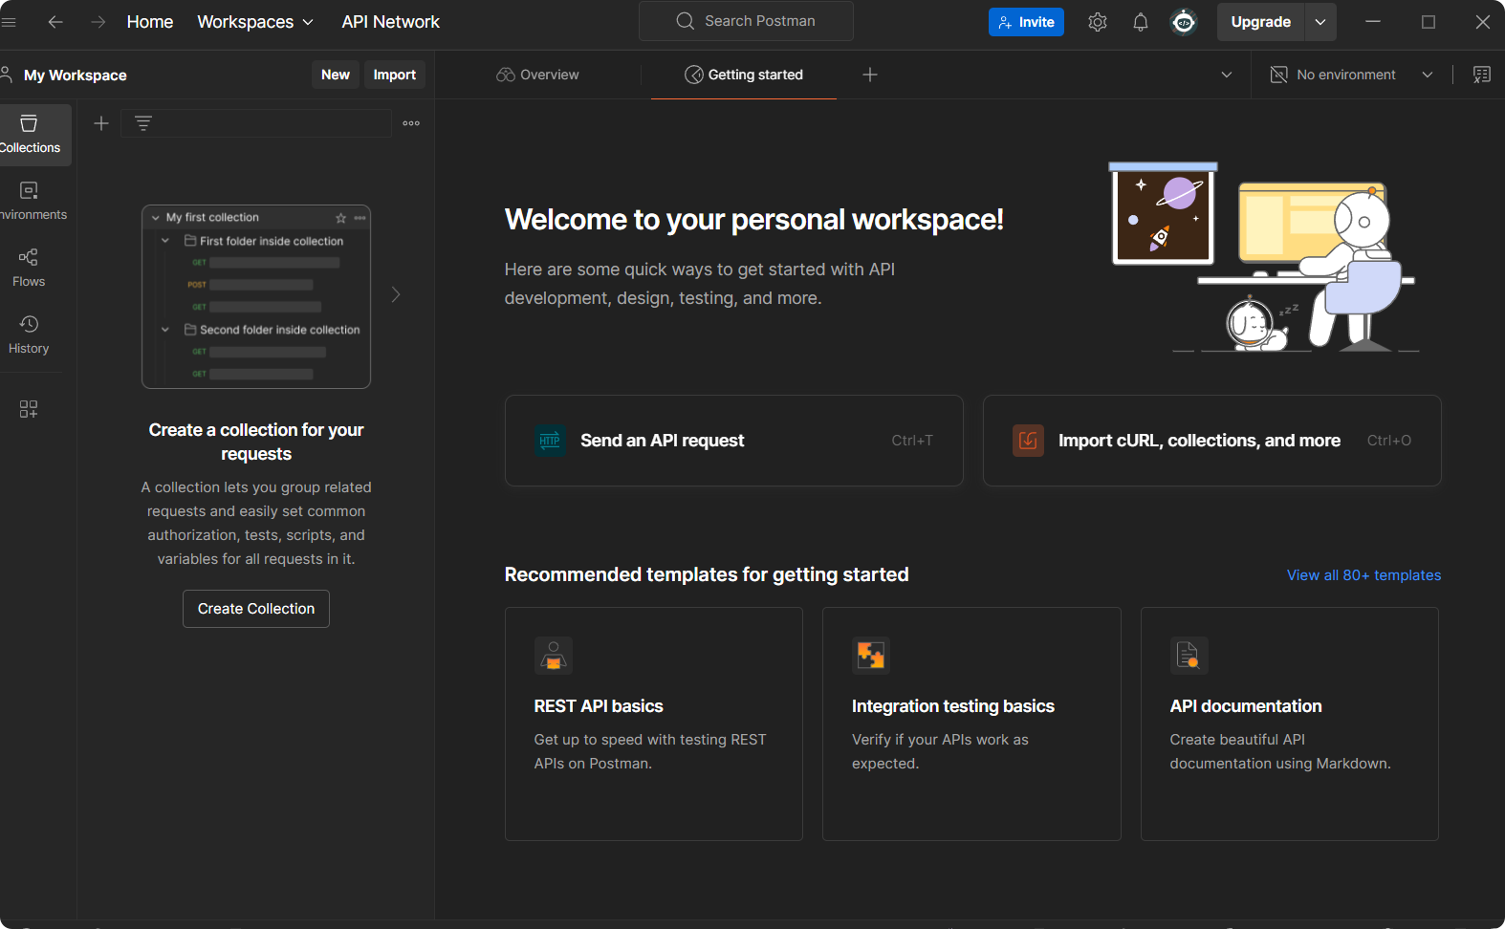Expand the Workspaces dropdown
Image resolution: width=1505 pixels, height=929 pixels.
point(255,22)
